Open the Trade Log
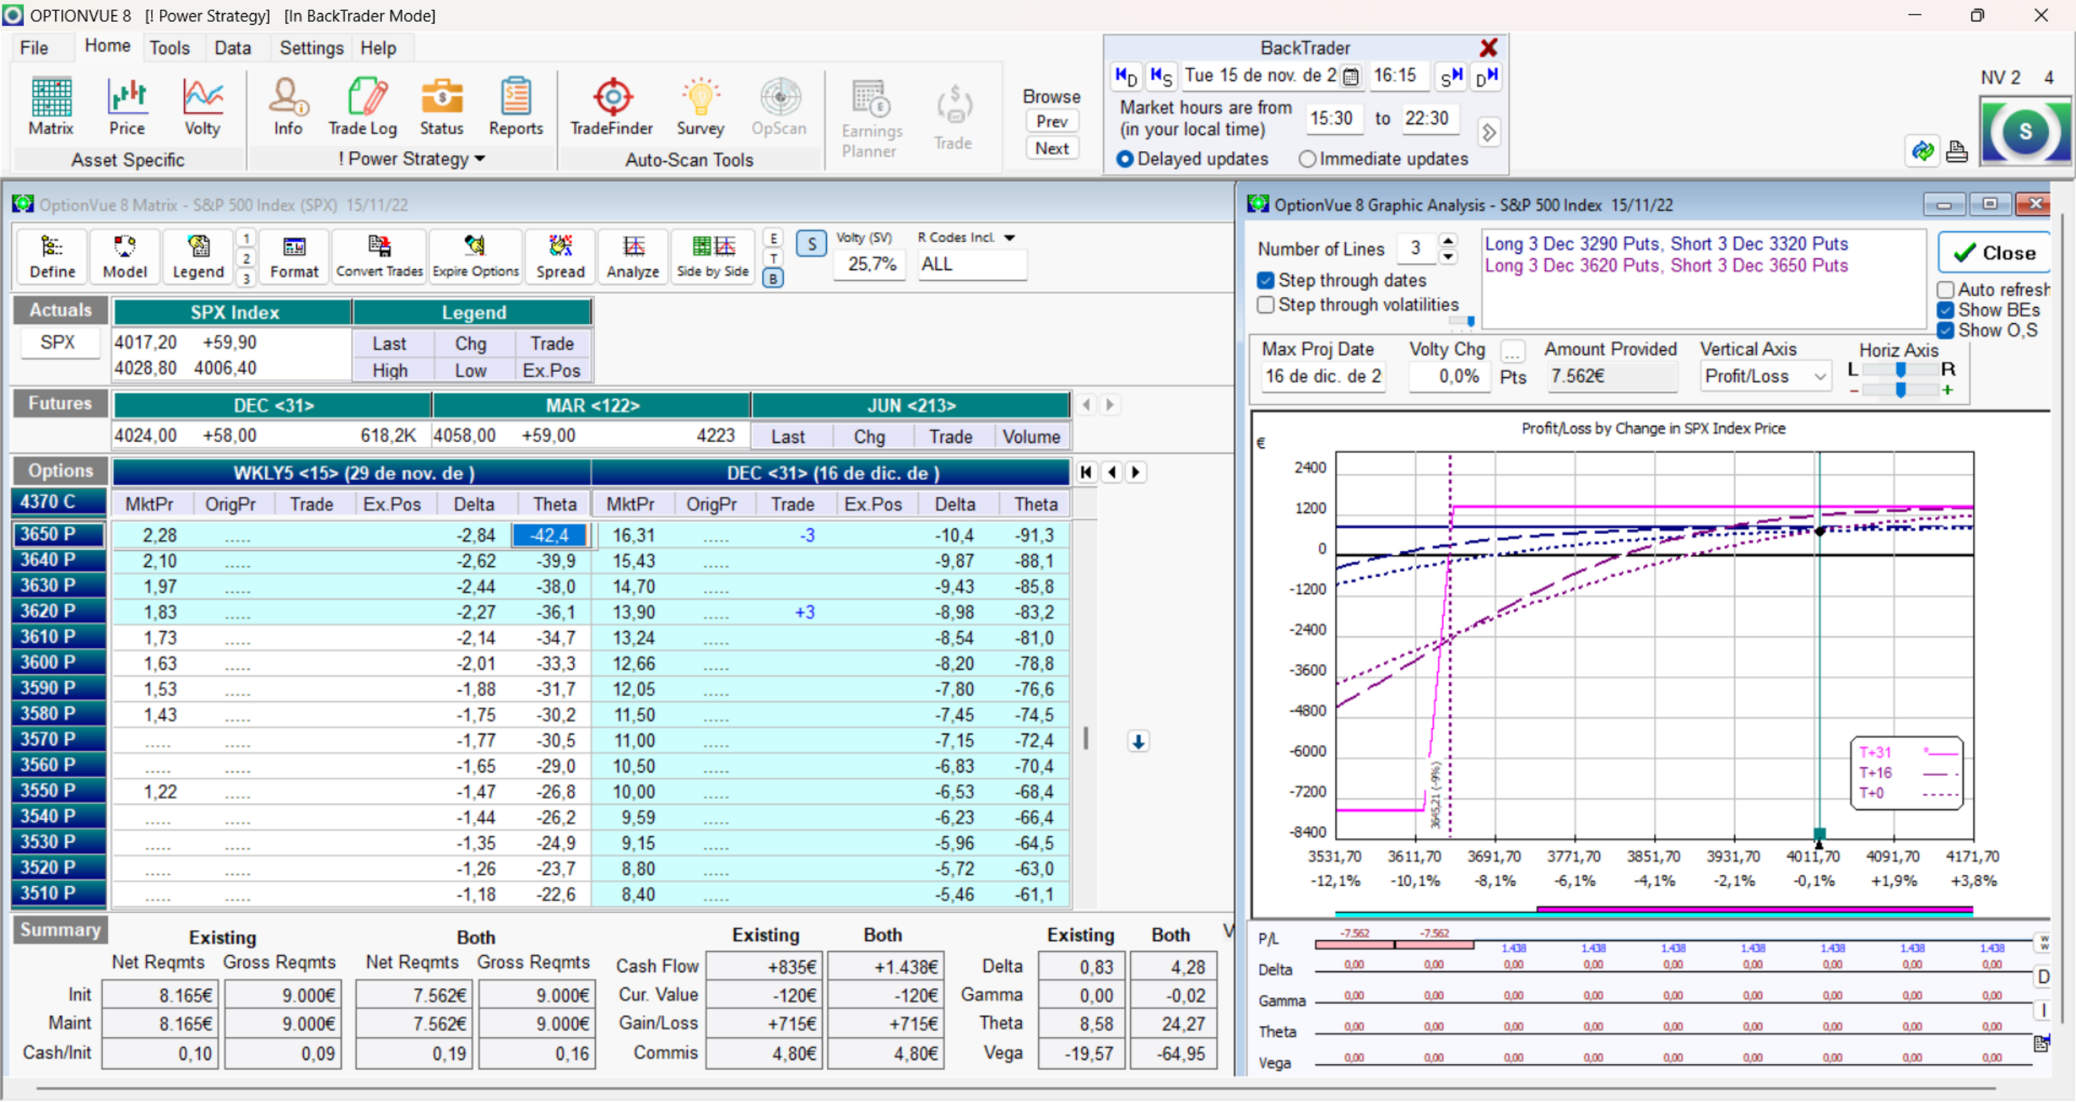Image resolution: width=2076 pixels, height=1102 pixels. pos(363,107)
